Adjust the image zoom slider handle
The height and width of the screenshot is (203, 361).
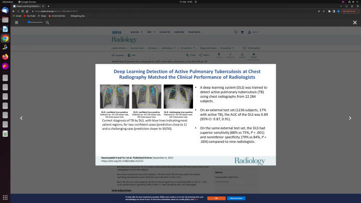pos(29,23)
